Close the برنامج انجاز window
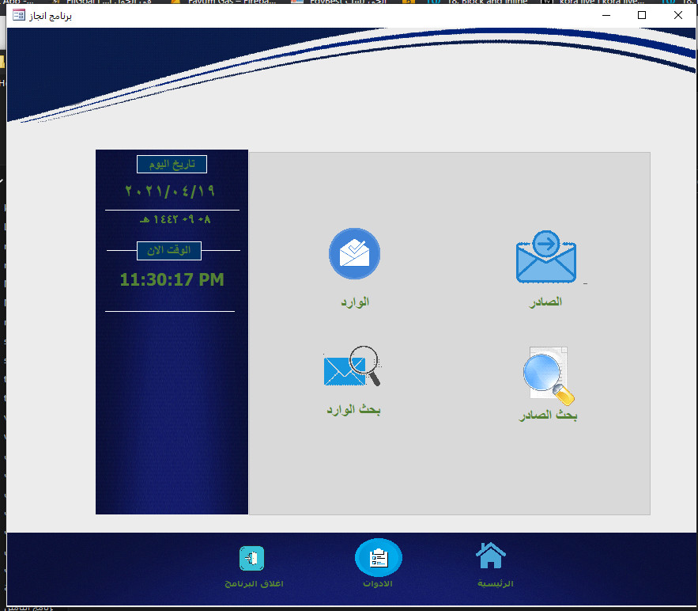 pyautogui.click(x=678, y=15)
